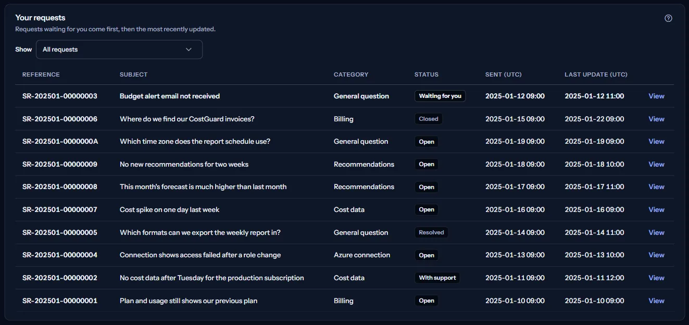
Task: View request SR-202501-00000004
Action: click(x=656, y=255)
